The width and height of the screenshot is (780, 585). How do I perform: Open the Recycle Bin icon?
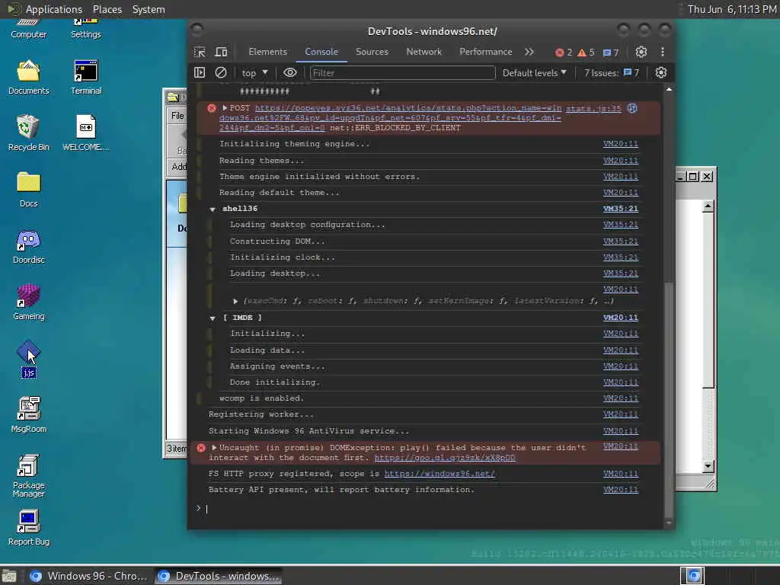[28, 133]
